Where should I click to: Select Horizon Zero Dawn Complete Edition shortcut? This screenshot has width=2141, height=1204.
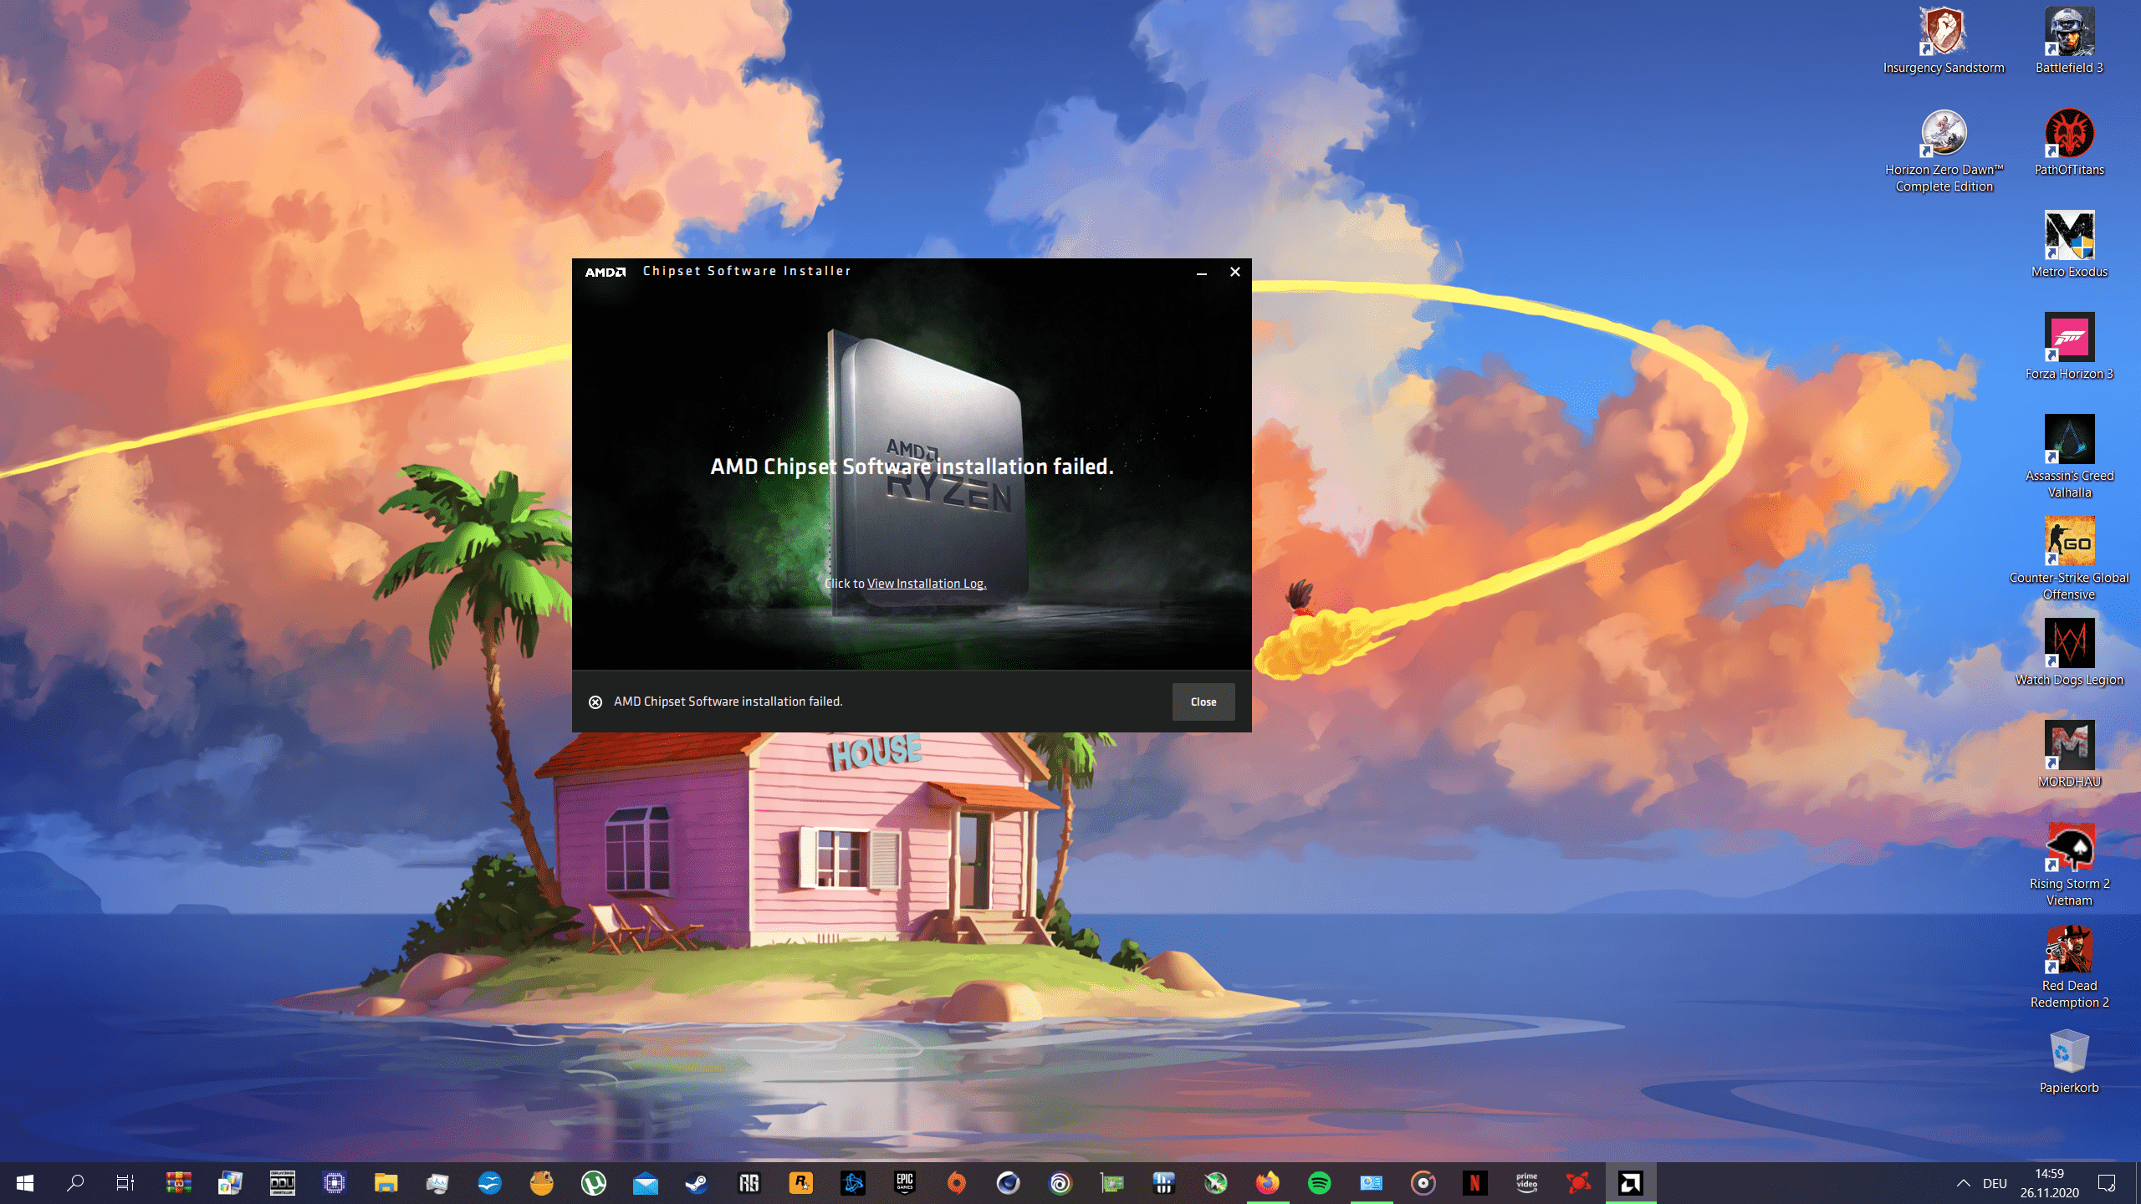(x=1944, y=152)
